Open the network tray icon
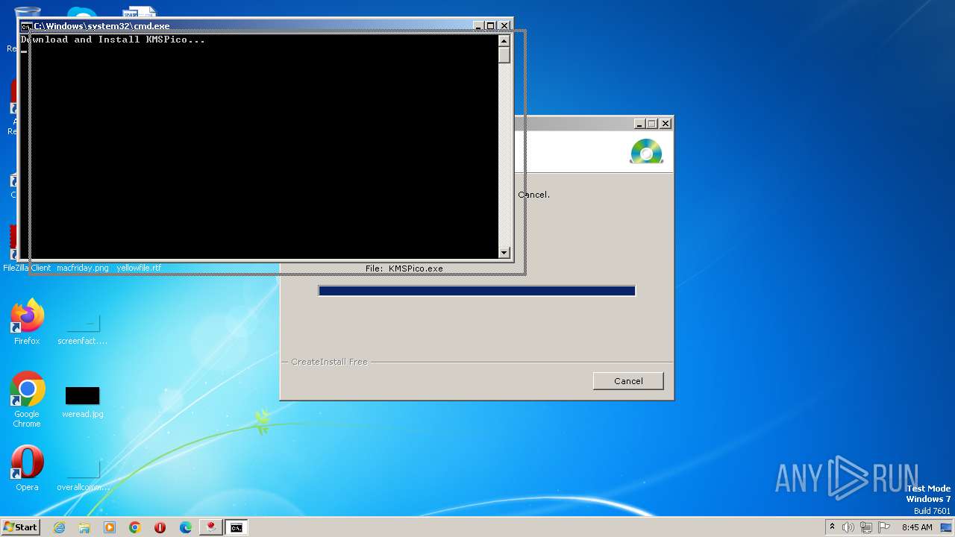The height and width of the screenshot is (537, 955). click(x=865, y=527)
